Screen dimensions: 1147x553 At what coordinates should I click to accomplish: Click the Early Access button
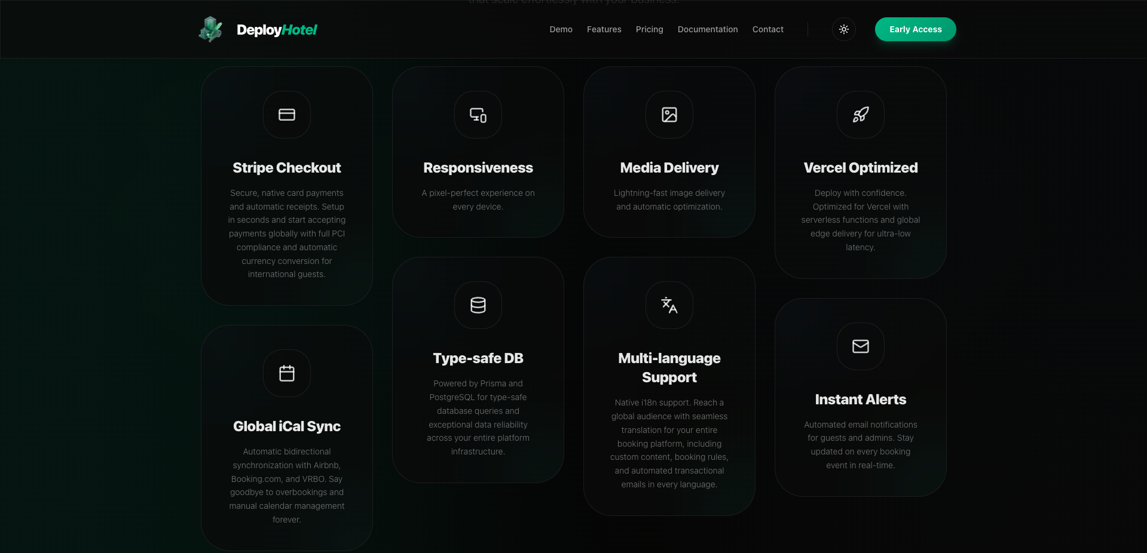[915, 29]
